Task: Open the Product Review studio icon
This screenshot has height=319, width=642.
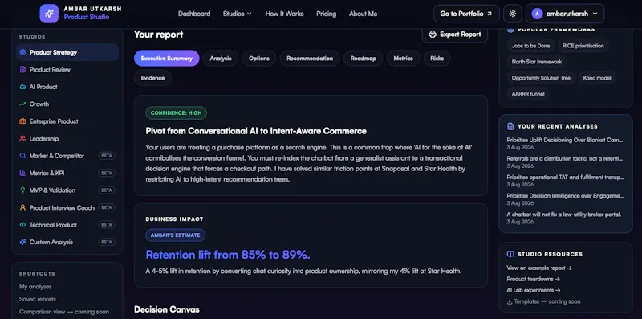Action: click(x=22, y=70)
